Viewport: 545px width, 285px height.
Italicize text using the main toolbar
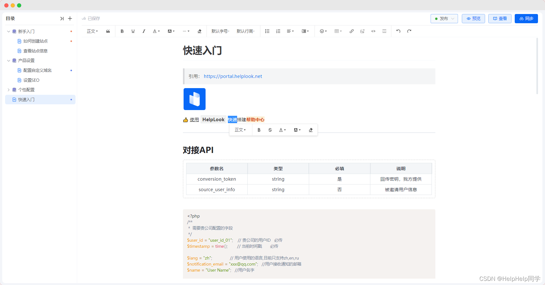(x=144, y=31)
